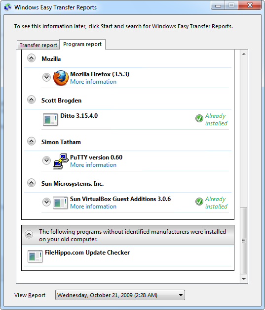Click Ditto's green Already installed checkmark
This screenshot has height=310, width=265.
[199, 118]
